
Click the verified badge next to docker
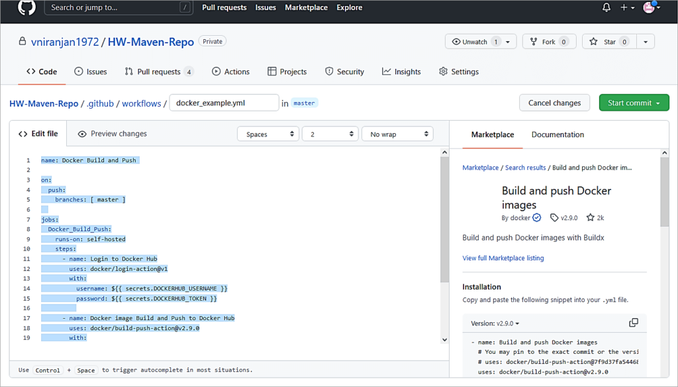coord(536,217)
